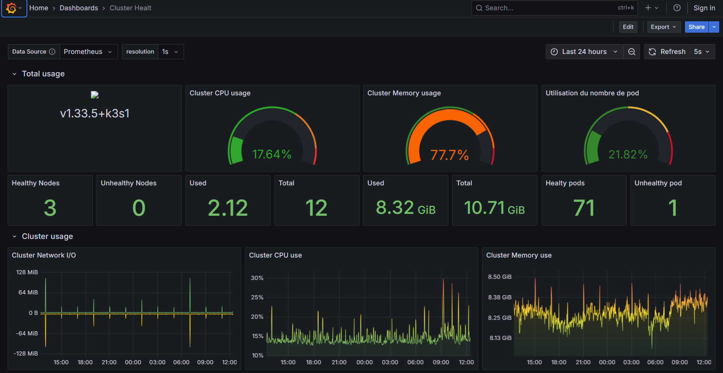Viewport: 723px width, 373px height.
Task: Go to the Dashboards breadcrumb
Action: tap(79, 8)
